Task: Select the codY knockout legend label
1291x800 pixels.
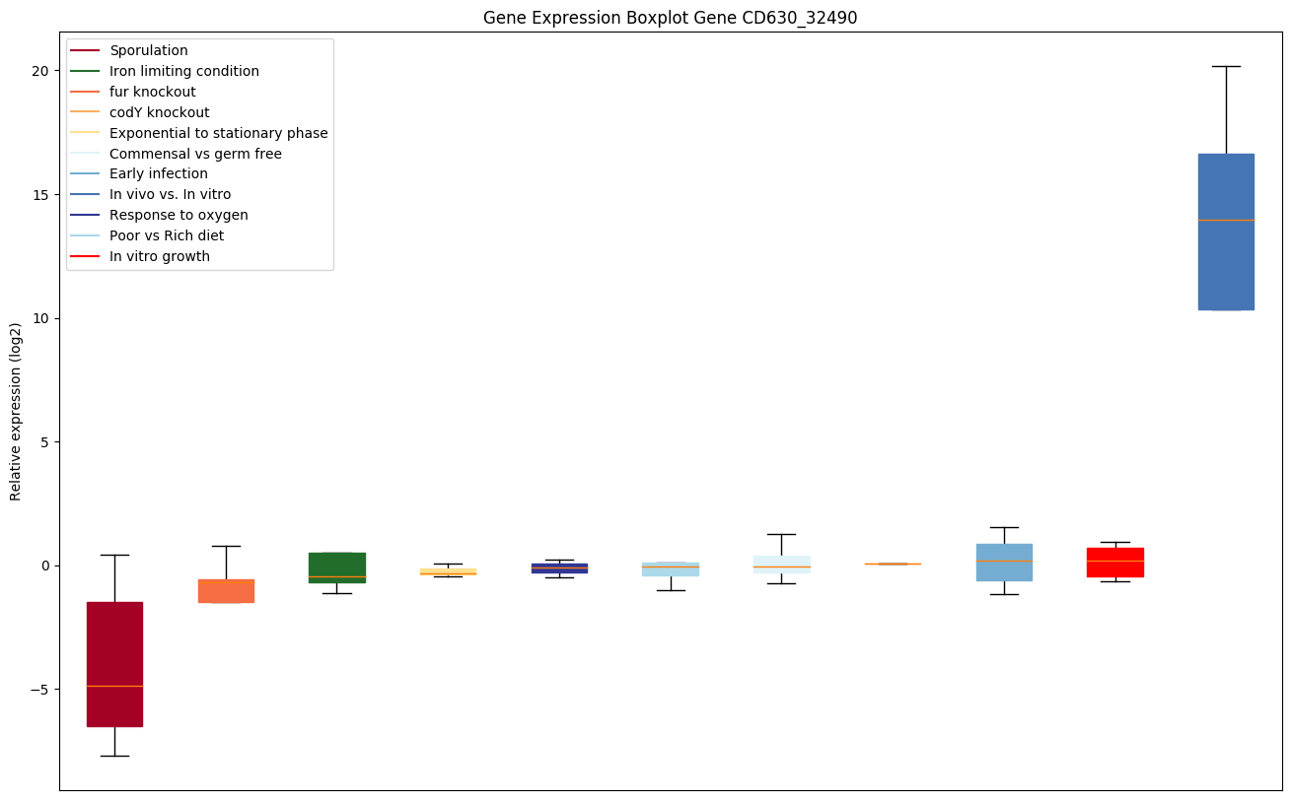Action: pos(159,112)
